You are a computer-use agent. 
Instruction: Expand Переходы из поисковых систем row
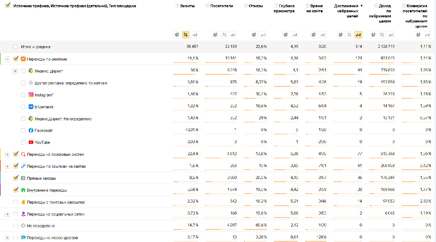coord(8,154)
